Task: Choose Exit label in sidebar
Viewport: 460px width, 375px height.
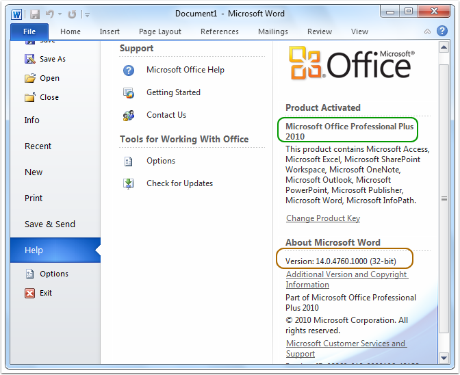Action: click(46, 293)
